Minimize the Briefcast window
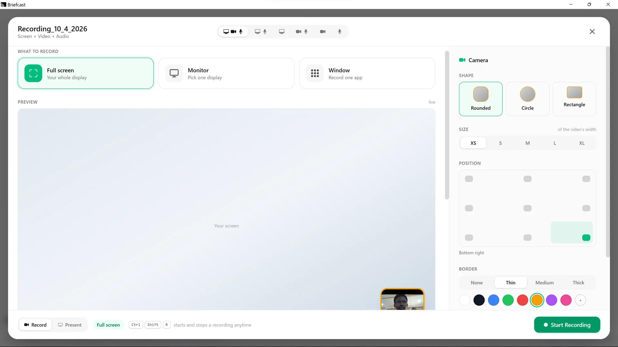Image resolution: width=618 pixels, height=347 pixels. [571, 4]
